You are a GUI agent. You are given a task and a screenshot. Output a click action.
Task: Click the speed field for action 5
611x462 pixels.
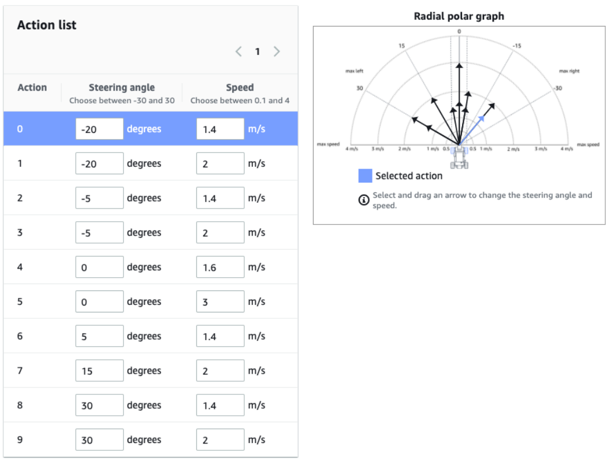[x=220, y=301]
